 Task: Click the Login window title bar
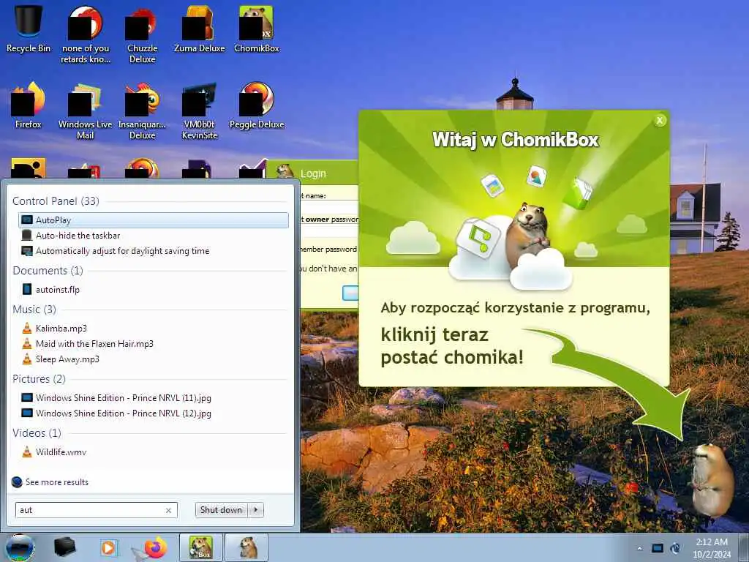(313, 173)
